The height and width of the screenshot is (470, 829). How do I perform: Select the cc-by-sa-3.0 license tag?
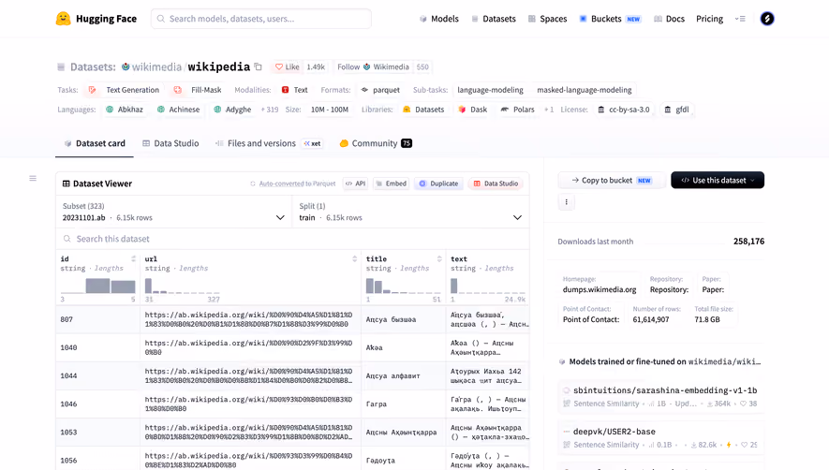(x=623, y=110)
